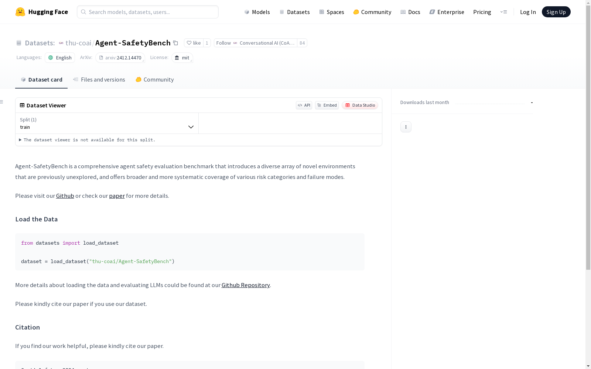Go to Spaces
Image resolution: width=591 pixels, height=369 pixels.
(x=331, y=12)
